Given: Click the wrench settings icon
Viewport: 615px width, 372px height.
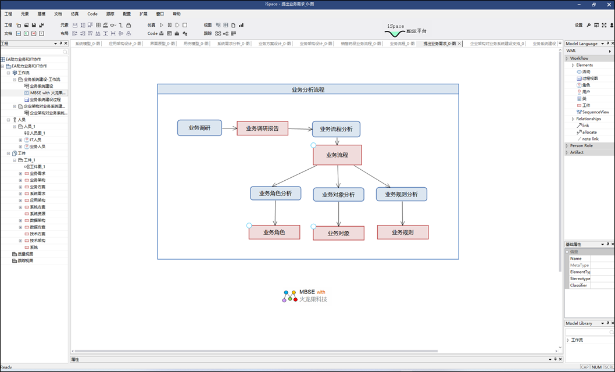Looking at the screenshot, I should click(589, 25).
